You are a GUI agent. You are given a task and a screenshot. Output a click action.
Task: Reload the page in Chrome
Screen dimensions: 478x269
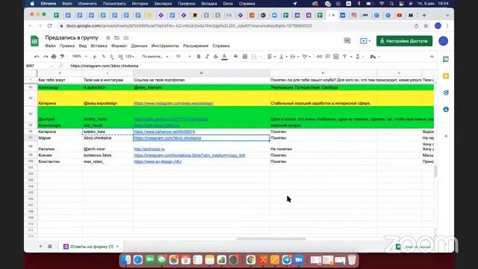[49, 26]
